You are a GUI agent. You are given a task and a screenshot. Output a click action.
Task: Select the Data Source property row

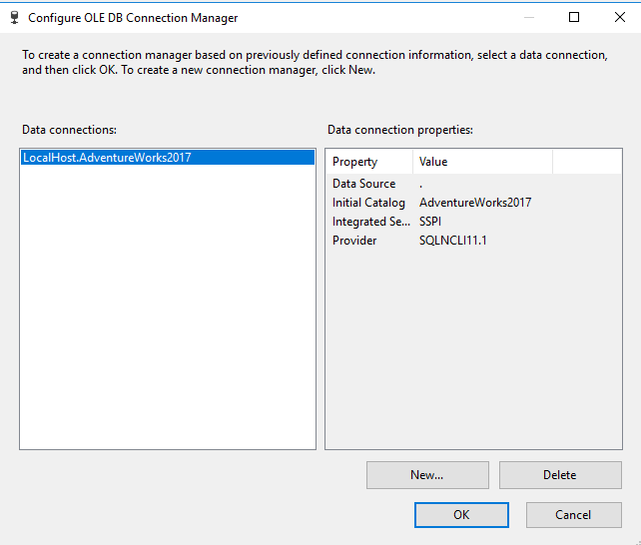click(363, 184)
